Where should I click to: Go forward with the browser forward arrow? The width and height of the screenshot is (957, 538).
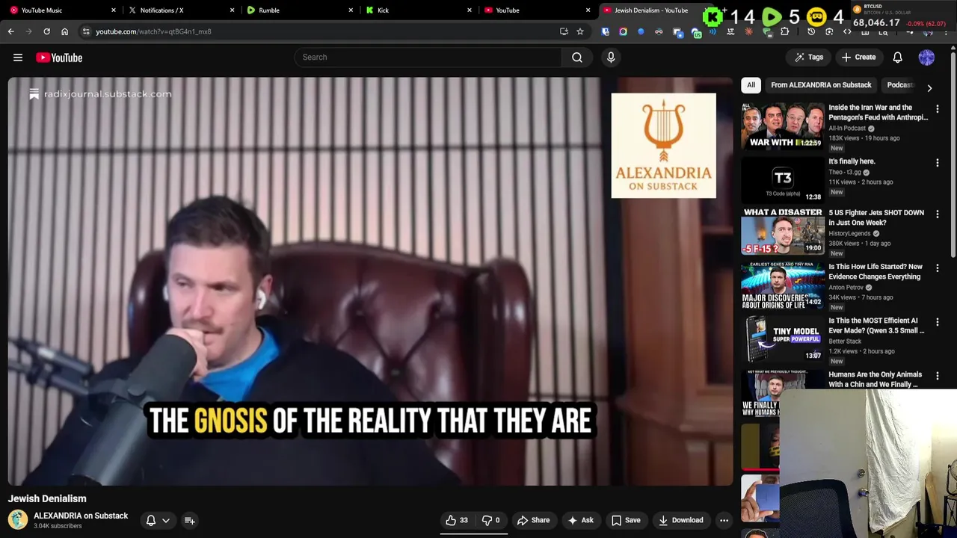(x=28, y=31)
